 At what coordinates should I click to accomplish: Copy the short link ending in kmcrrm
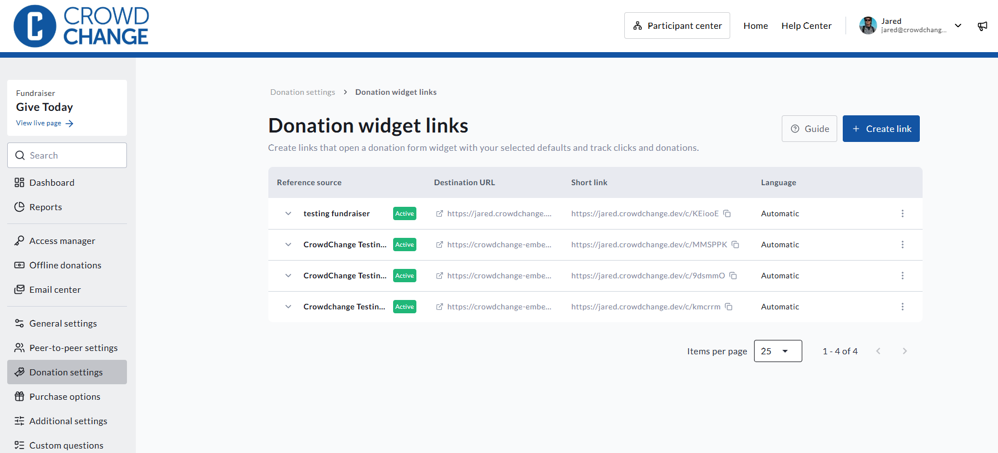click(729, 307)
